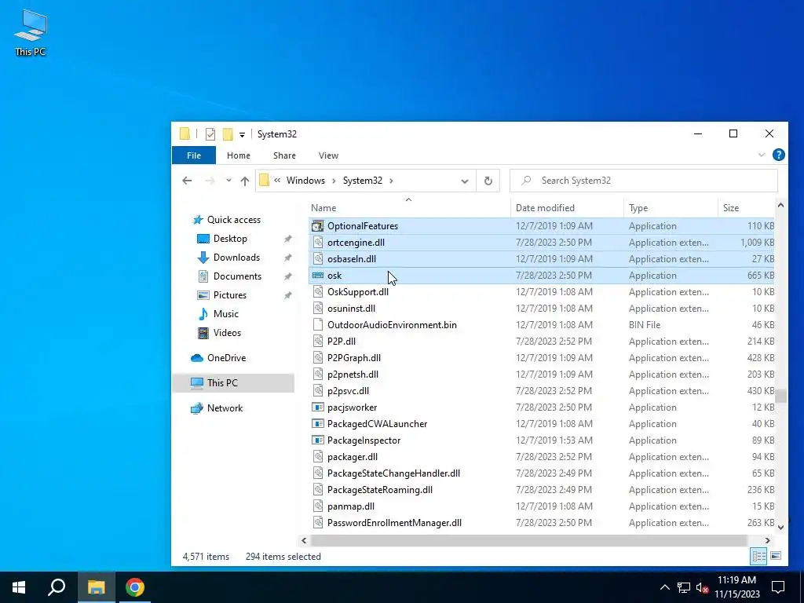804x603 pixels.
Task: Switch to the Home ribbon tab
Action: point(239,155)
